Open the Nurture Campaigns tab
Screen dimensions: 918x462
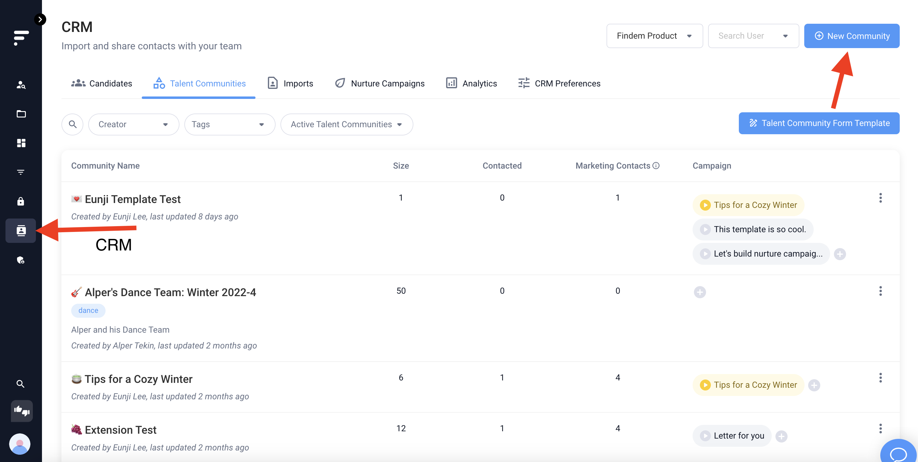[380, 83]
